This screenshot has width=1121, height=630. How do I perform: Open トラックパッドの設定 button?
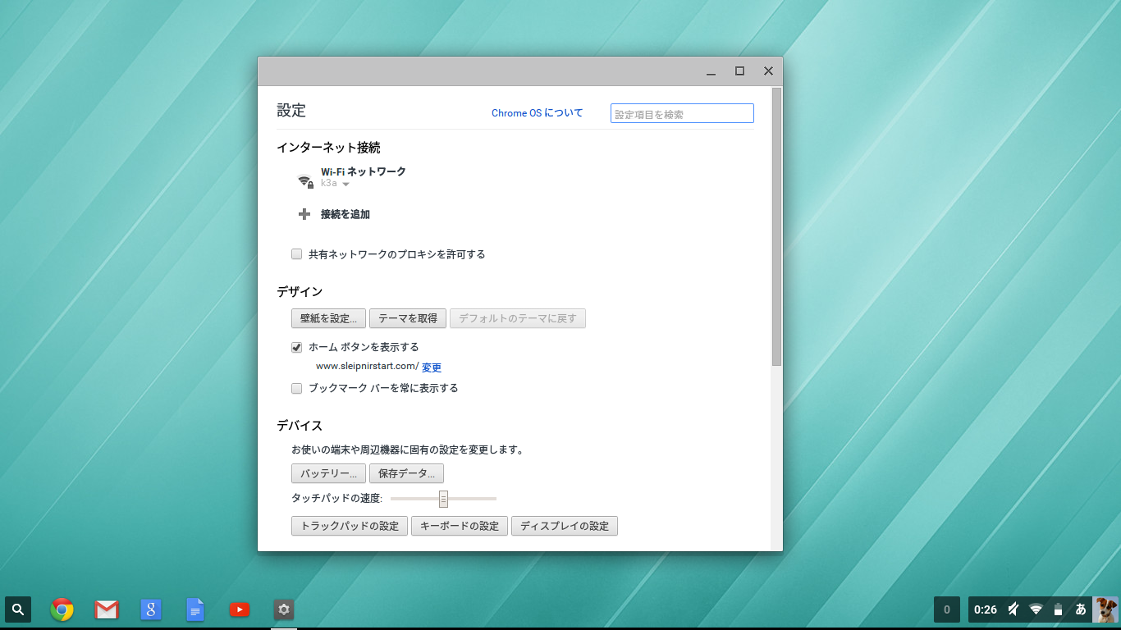coord(350,526)
